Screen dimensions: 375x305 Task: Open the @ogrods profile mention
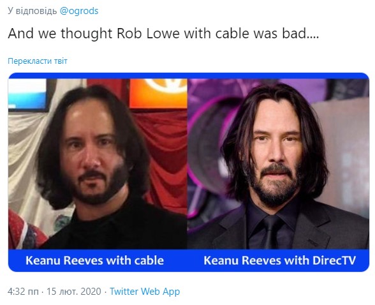(79, 11)
